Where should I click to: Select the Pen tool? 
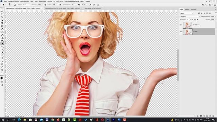pyautogui.click(x=2, y=56)
